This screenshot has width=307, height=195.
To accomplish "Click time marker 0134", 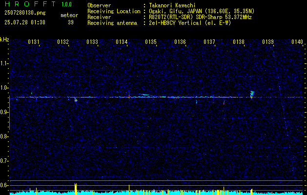I will [x=122, y=42].
